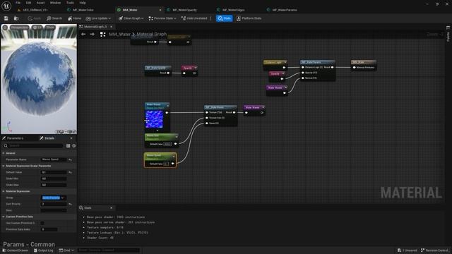Viewport: 452px width, 254px height.
Task: Open the Output Log
Action: [x=43, y=250]
